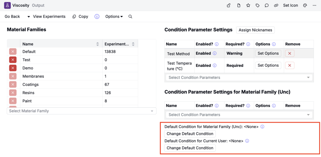Remove the Demo material family
Screen dimensions: 321x157
point(13,68)
